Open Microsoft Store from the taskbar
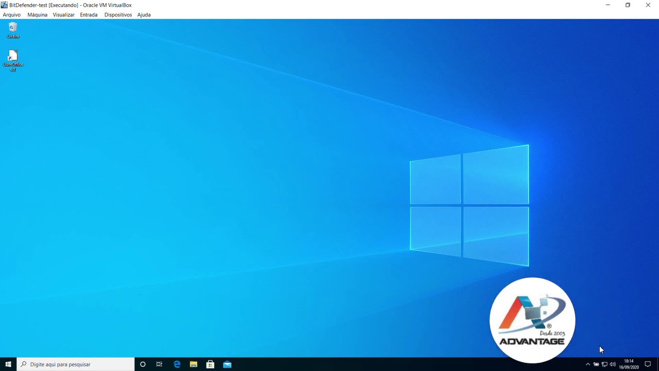Screen dimensions: 659x371 click(x=210, y=364)
